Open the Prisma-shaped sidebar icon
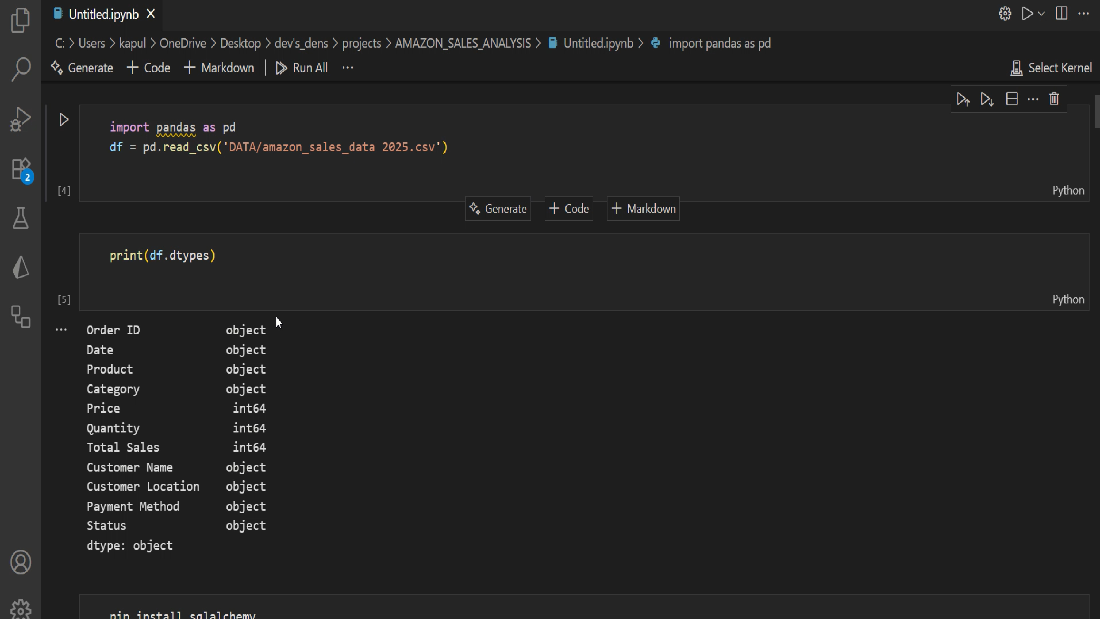1100x619 pixels. tap(21, 267)
